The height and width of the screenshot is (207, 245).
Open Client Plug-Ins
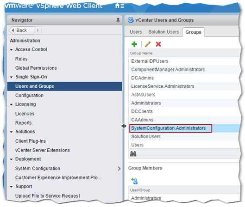(x=31, y=141)
